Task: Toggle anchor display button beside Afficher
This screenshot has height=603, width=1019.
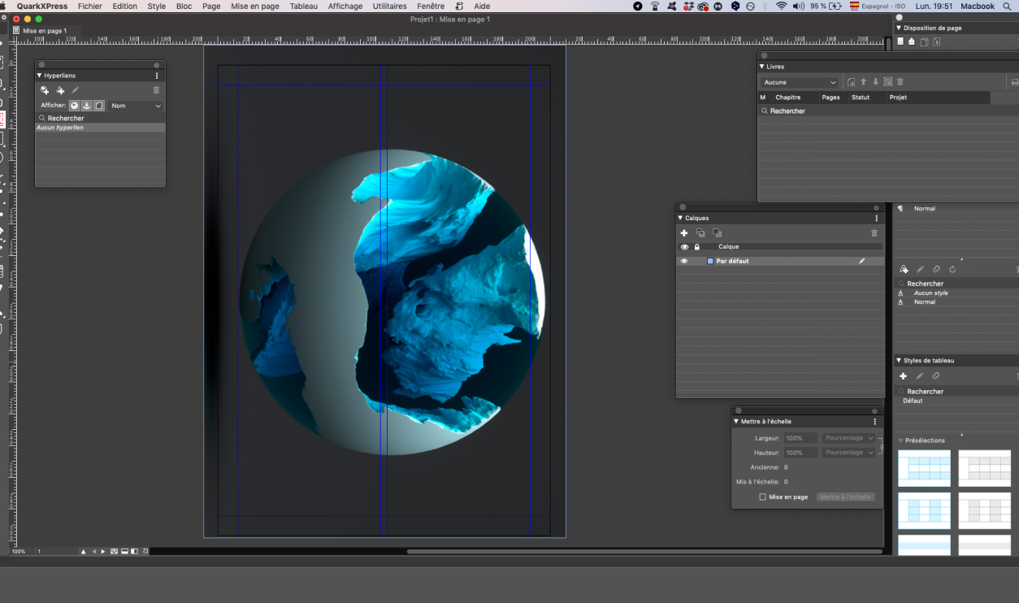Action: (x=87, y=106)
